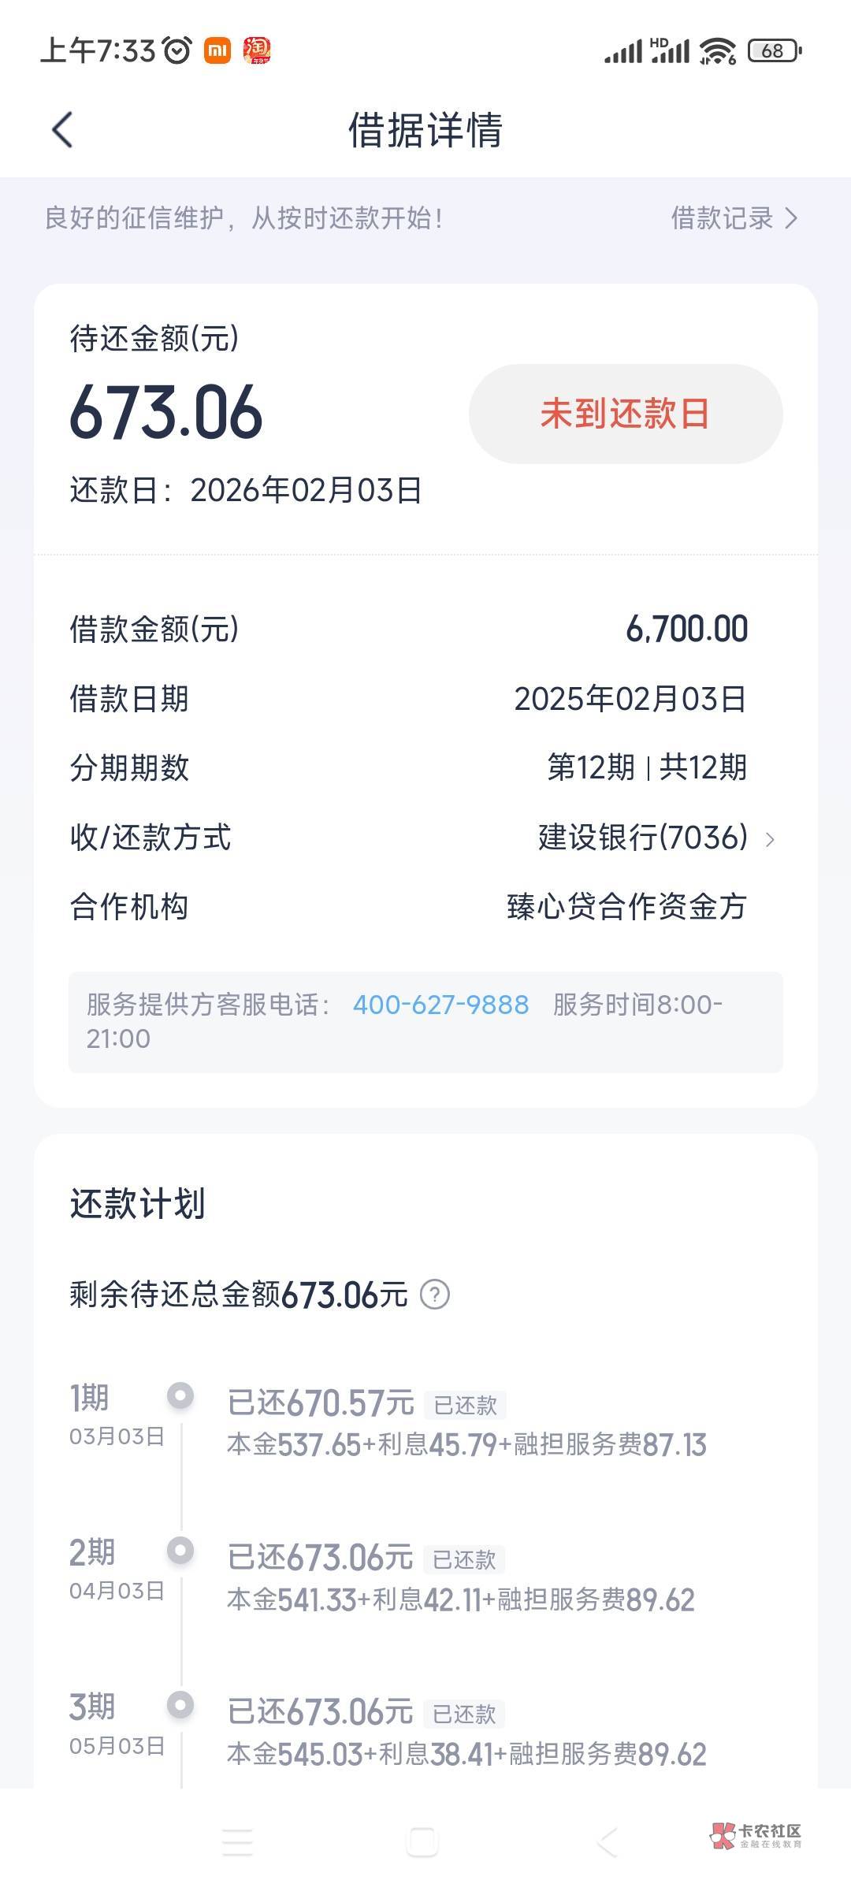The height and width of the screenshot is (1891, 851).
Task: Select the 3期 timeline marker dot
Action: (180, 1704)
